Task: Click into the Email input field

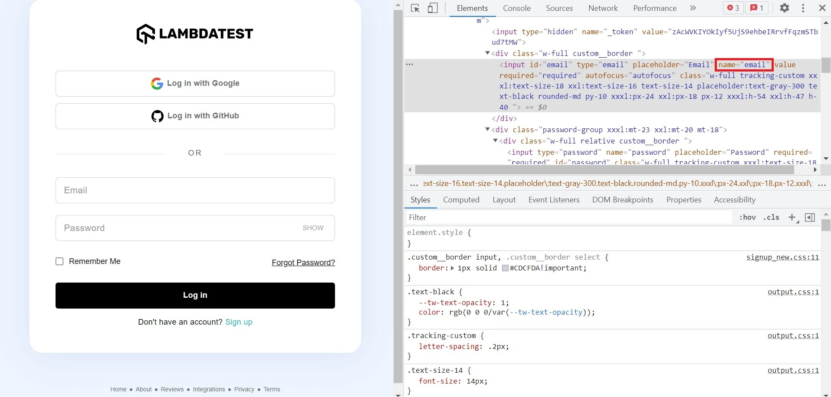Action: [195, 190]
